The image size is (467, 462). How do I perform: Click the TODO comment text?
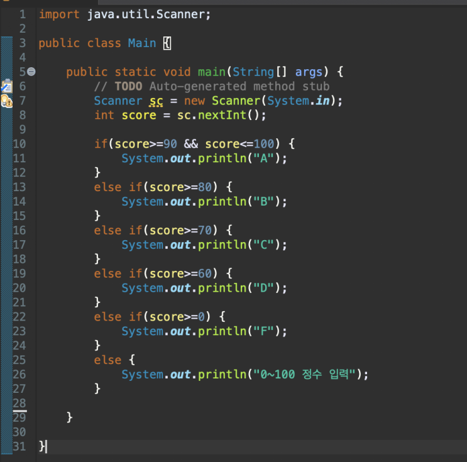pos(212,86)
